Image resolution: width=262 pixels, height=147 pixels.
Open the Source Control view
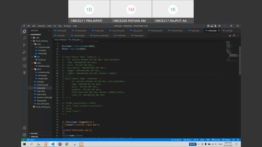click(25, 45)
